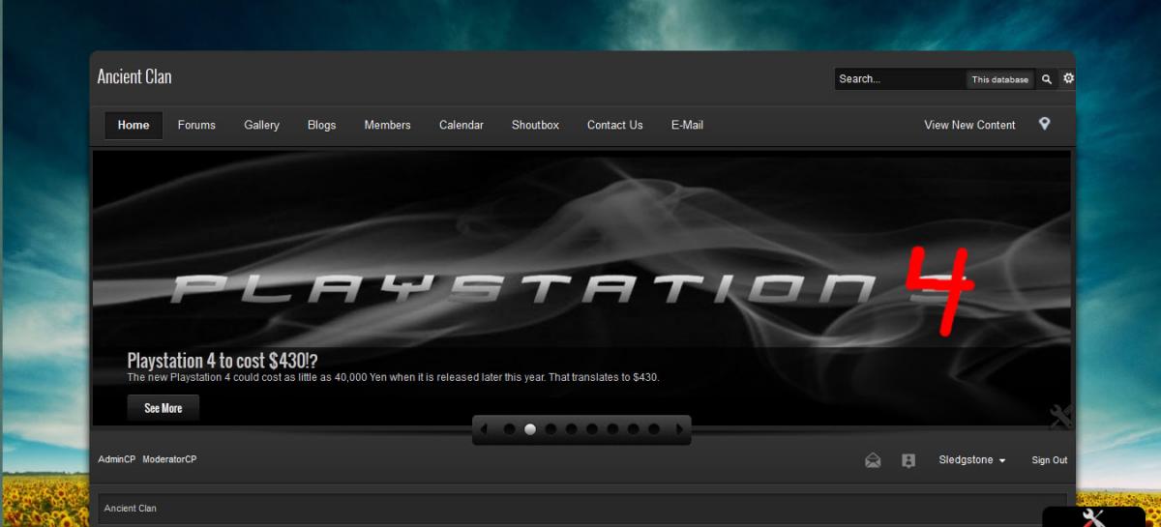Expand the Sledgstone user menu
The width and height of the screenshot is (1161, 527).
click(x=972, y=460)
